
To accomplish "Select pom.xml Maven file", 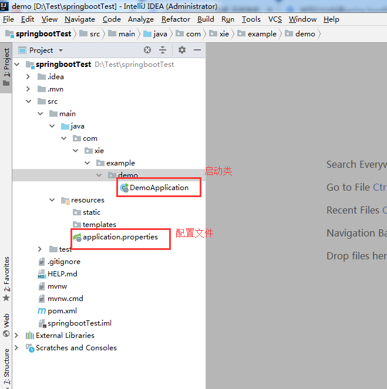I will click(62, 311).
